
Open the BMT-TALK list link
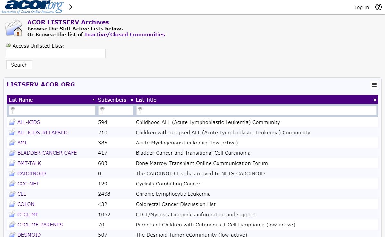pyautogui.click(x=29, y=163)
